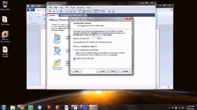
Task: Open Google Chrome from the taskbar
Action: pos(22,107)
